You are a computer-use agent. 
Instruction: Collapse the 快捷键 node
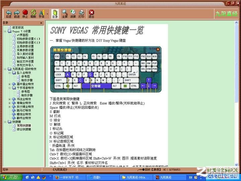(5, 122)
